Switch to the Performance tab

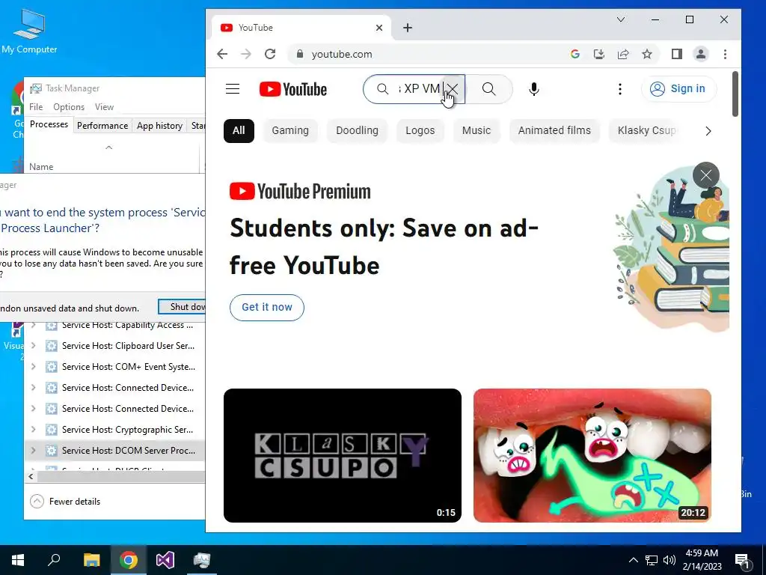click(102, 126)
